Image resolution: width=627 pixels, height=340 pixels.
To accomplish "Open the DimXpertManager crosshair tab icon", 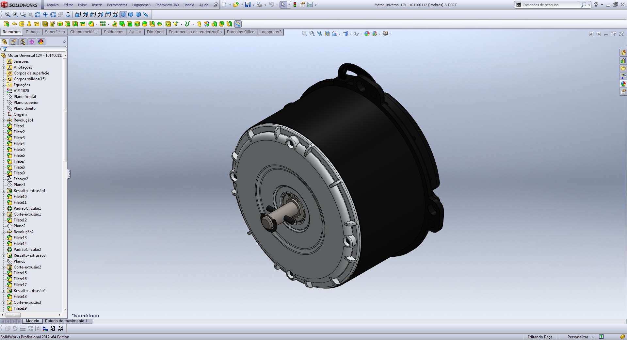I will (x=32, y=42).
